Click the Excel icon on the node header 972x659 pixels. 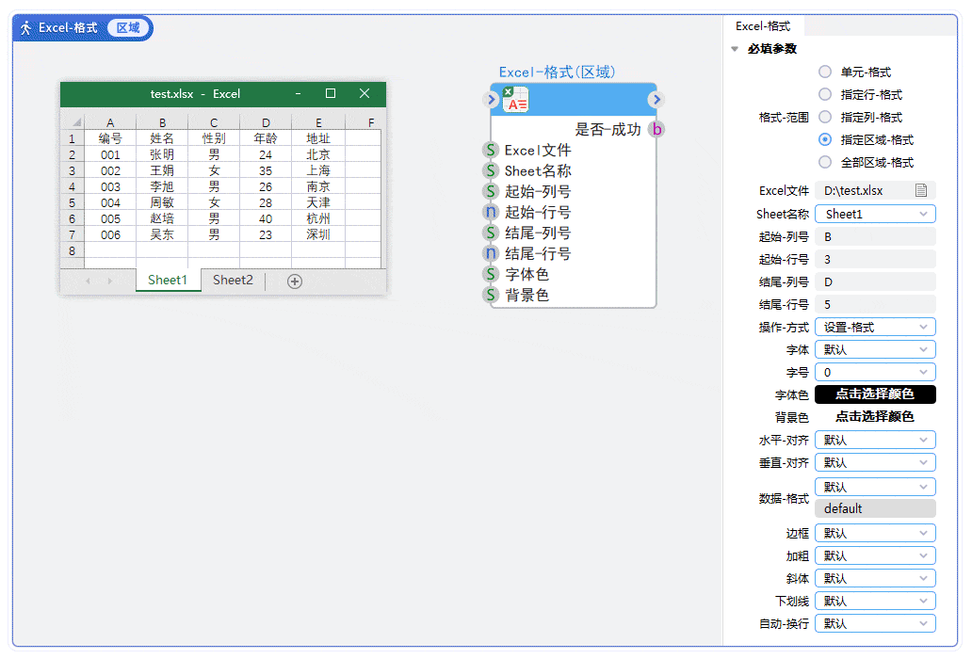tap(507, 91)
